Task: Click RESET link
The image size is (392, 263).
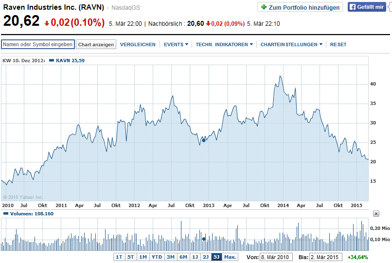Action: 338,45
